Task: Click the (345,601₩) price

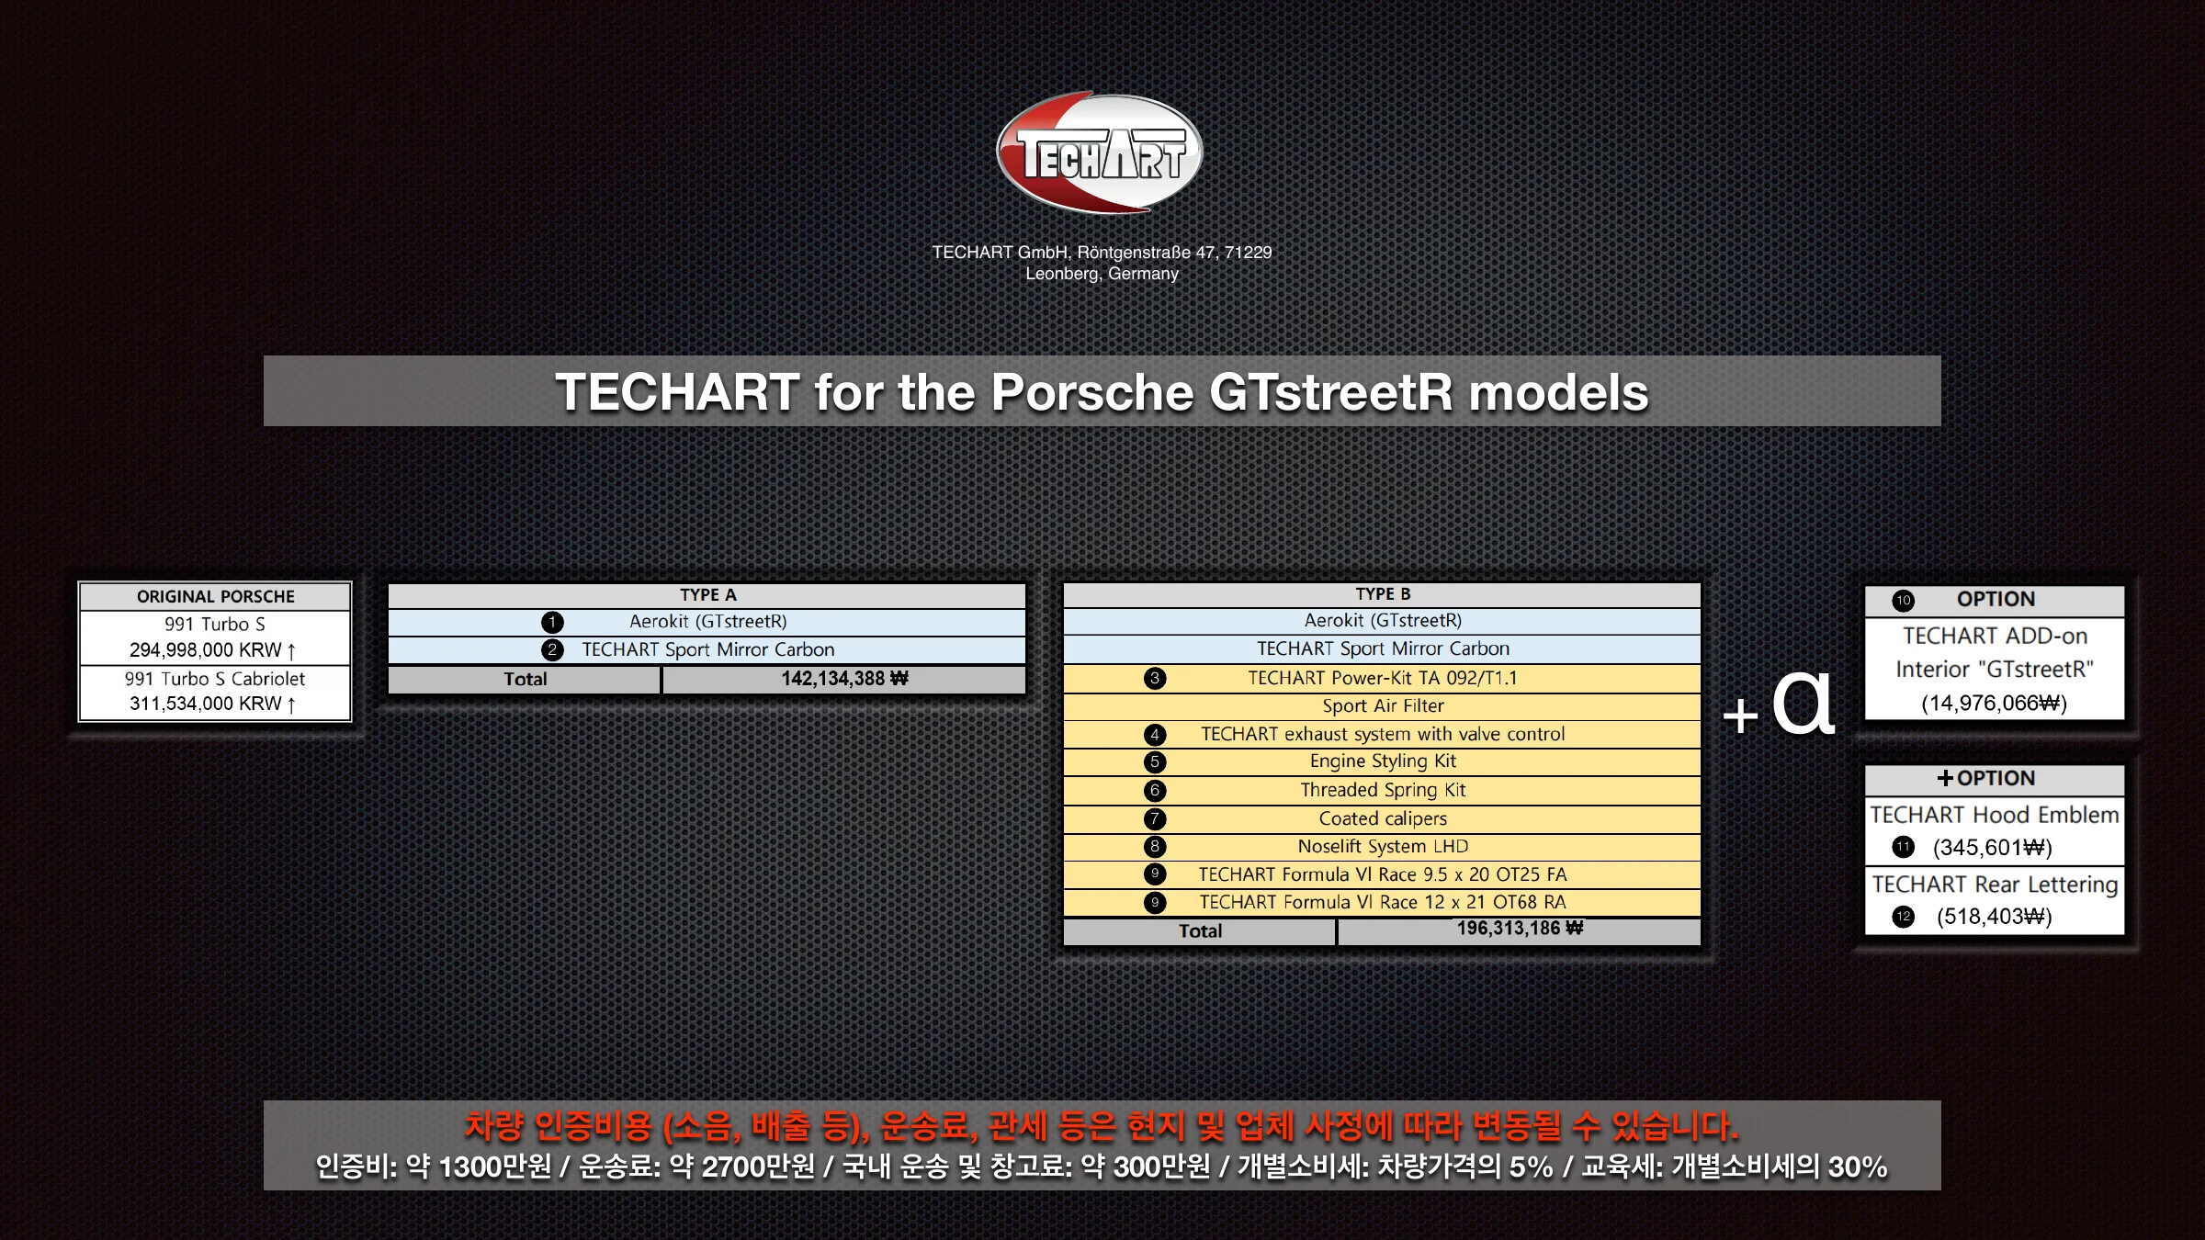Action: pos(1992,847)
